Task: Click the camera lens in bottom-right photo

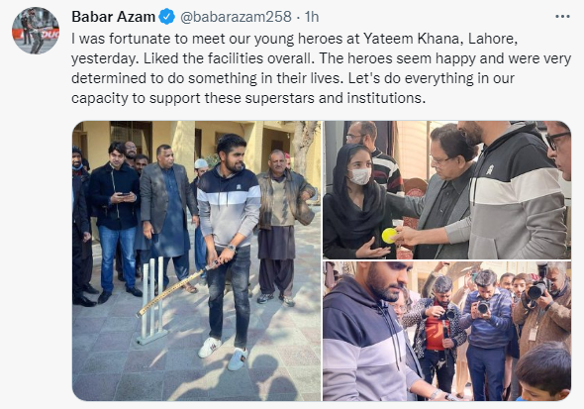Action: tap(536, 291)
